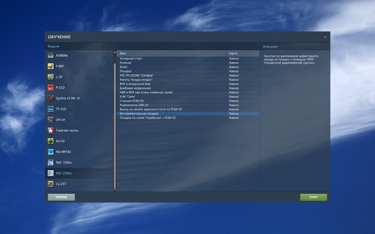Viewport: 375px width, 234px height.
Task: Click the СТАРТ button
Action: [313, 197]
